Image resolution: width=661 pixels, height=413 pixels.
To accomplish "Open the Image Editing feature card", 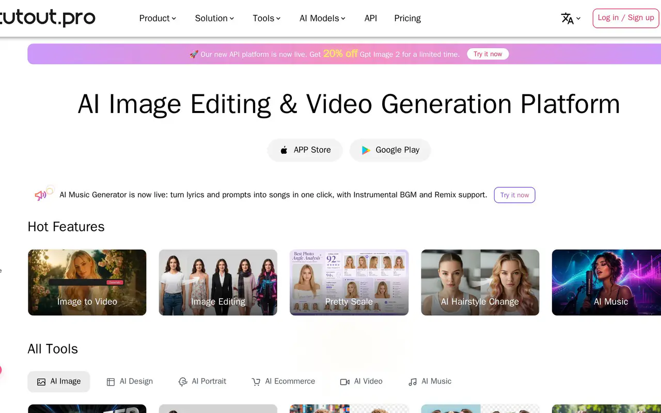I will pos(218,282).
